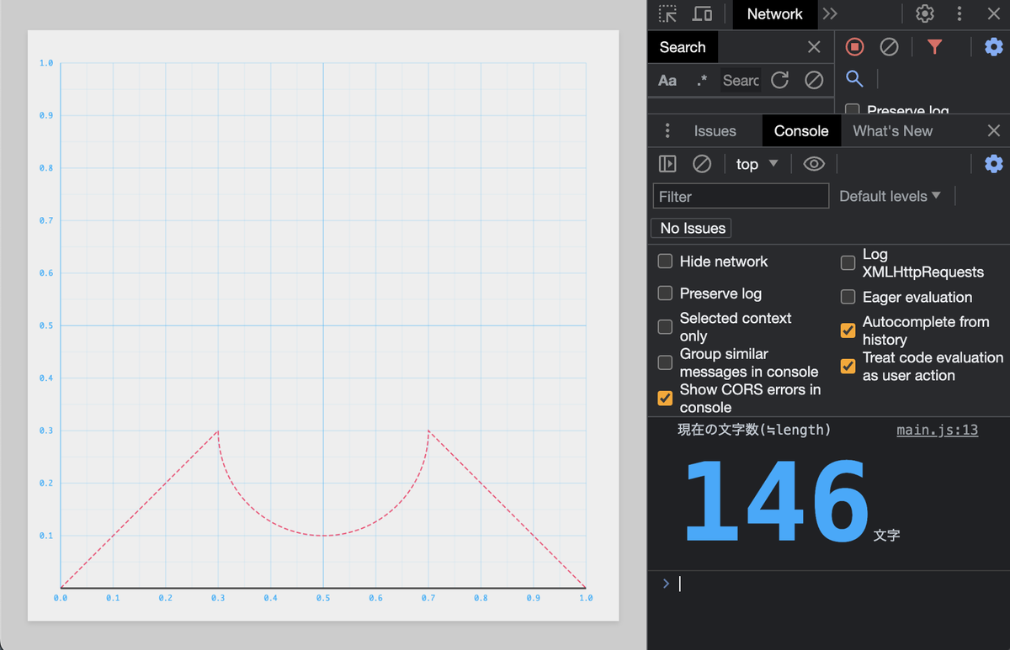Open Console settings gear

tap(994, 163)
